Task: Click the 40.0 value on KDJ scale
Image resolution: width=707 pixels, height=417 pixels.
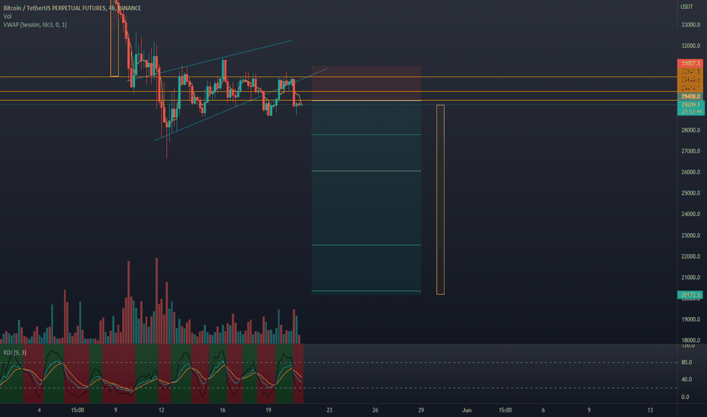Action: point(687,380)
